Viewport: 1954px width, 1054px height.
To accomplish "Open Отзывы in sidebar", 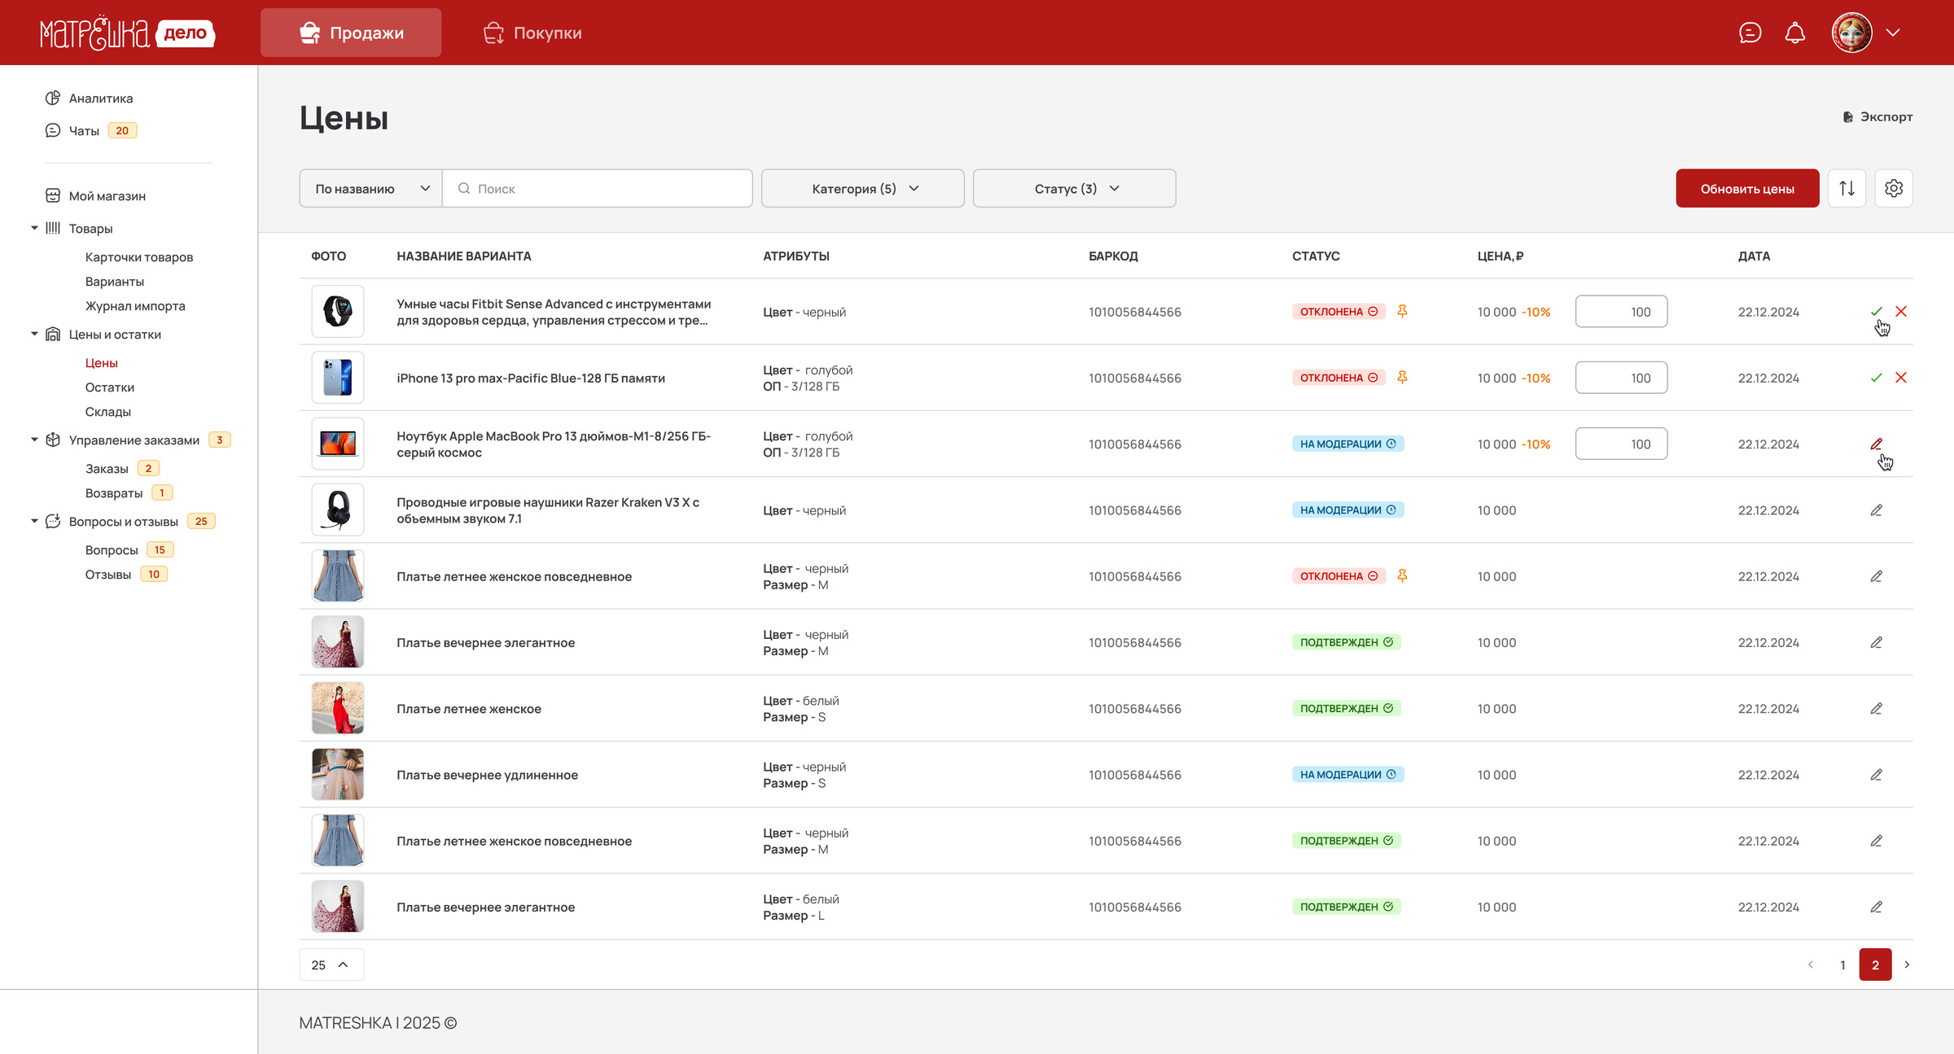I will [x=108, y=575].
